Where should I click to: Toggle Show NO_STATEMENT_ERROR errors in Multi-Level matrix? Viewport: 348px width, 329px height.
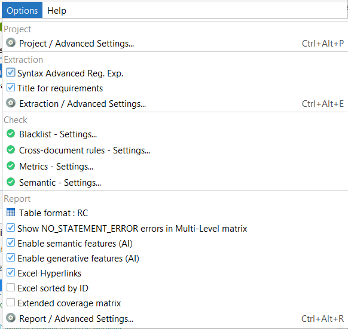coord(11,227)
